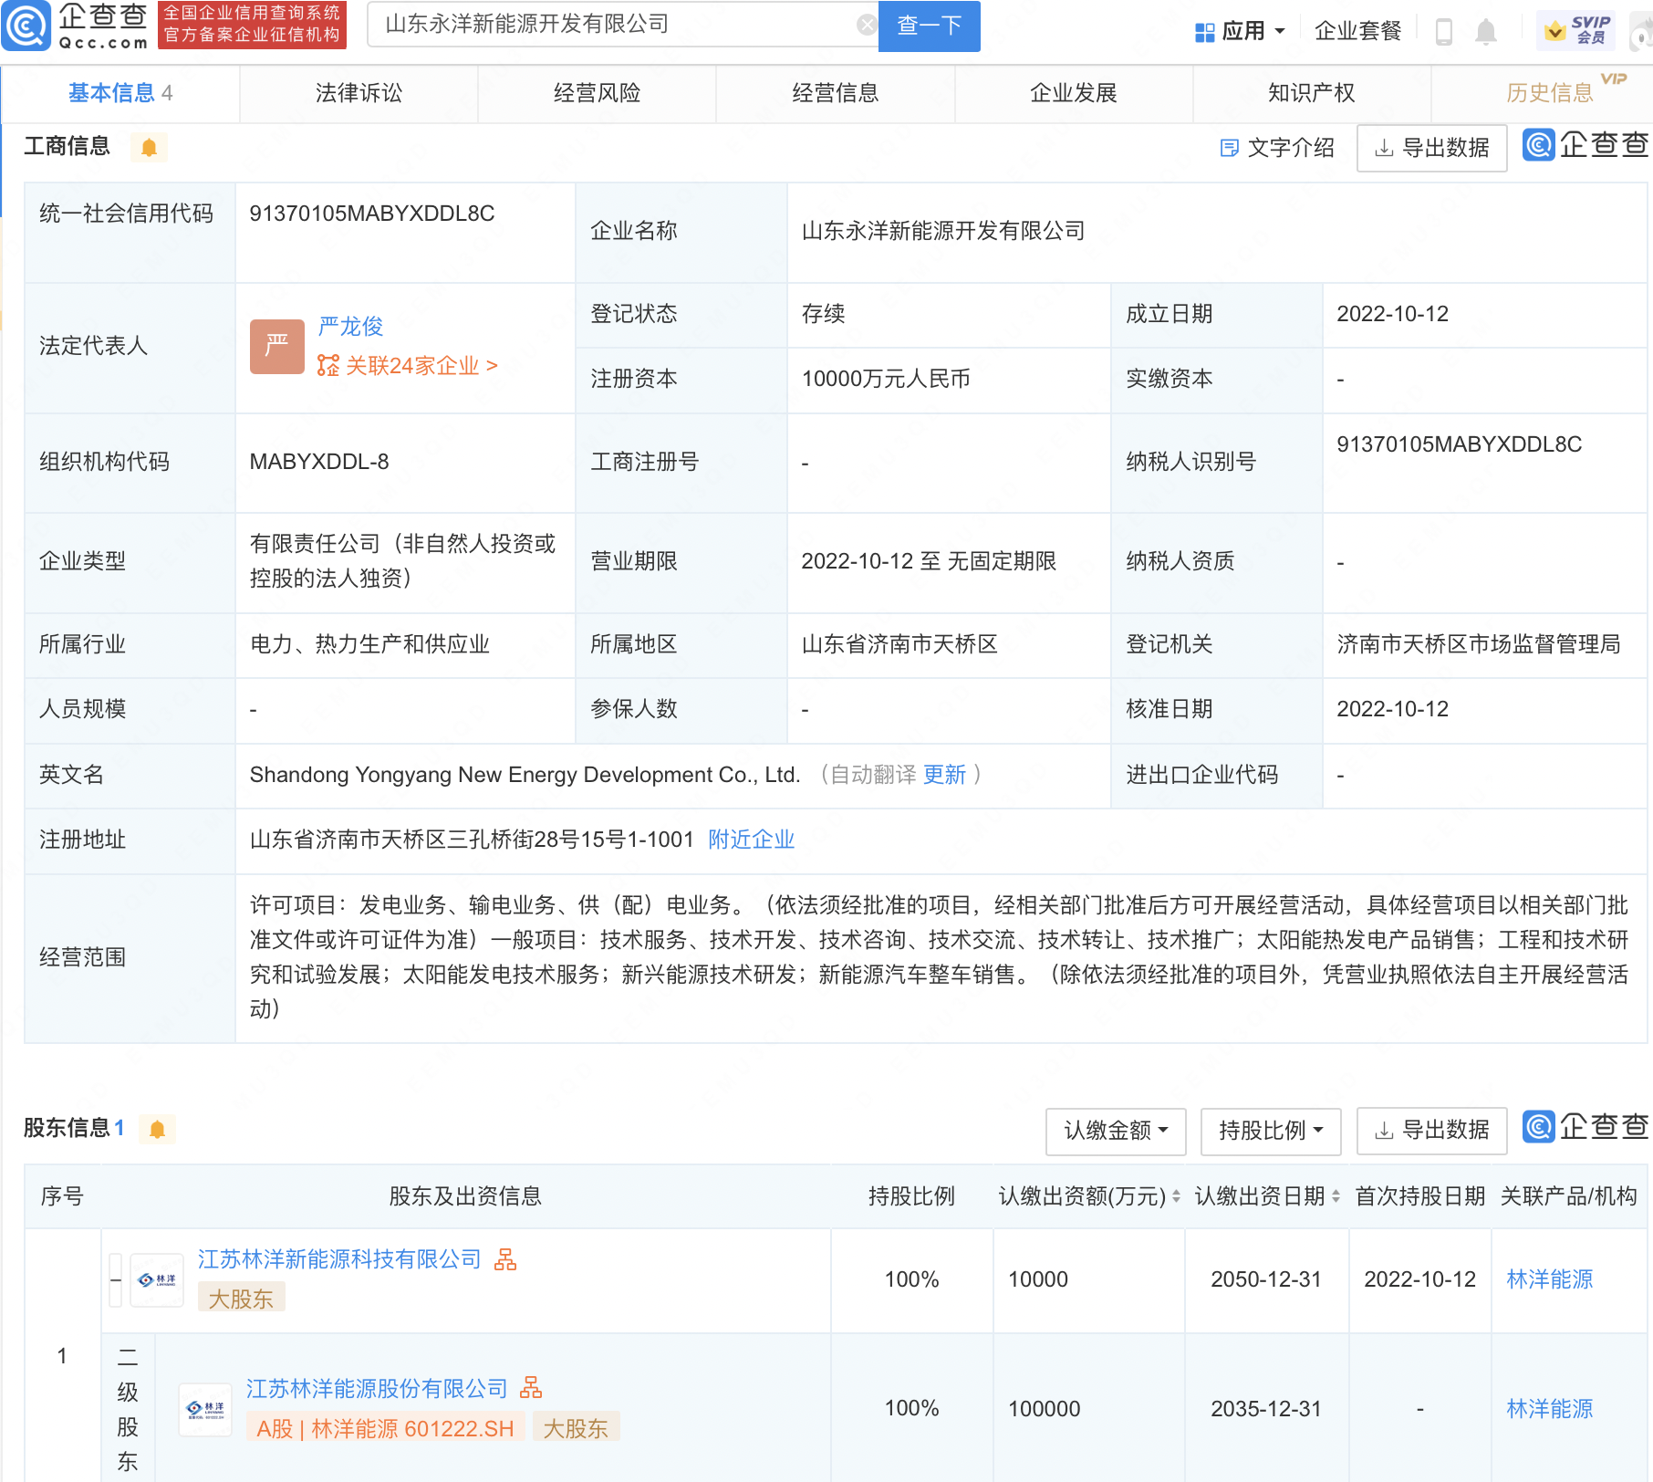Switch to the 企业发展 tab

coord(1073,93)
